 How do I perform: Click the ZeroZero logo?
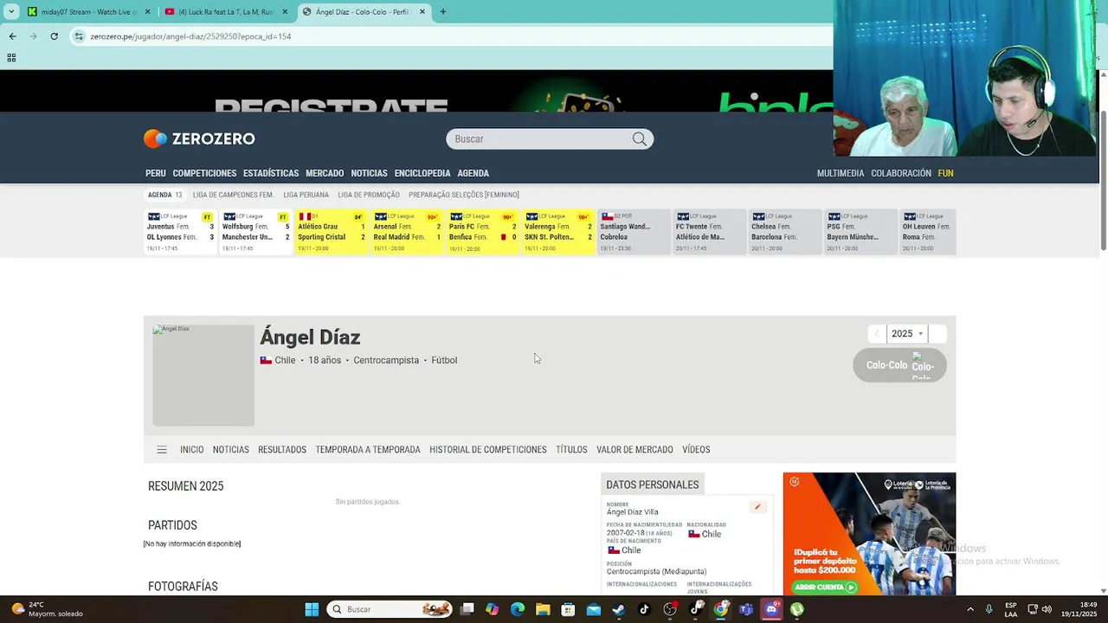pos(199,138)
